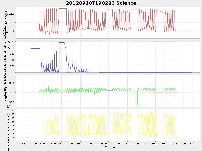Viewport: 202px width, 151px height.
Task: Click the 04:00 time tick label
Action: pyautogui.click(x=109, y=143)
